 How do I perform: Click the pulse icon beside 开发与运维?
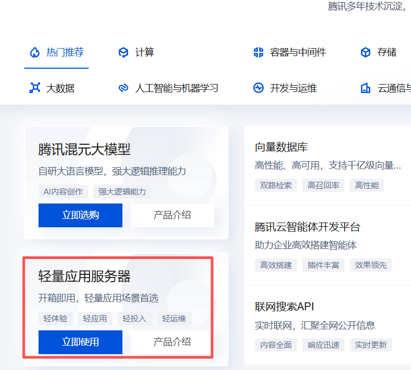click(x=259, y=88)
